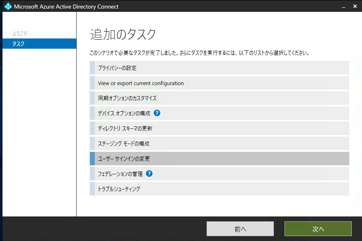Click the Microsoft Azure Active Directory Connect title
Viewport: 362px width, 241px height.
click(x=66, y=7)
